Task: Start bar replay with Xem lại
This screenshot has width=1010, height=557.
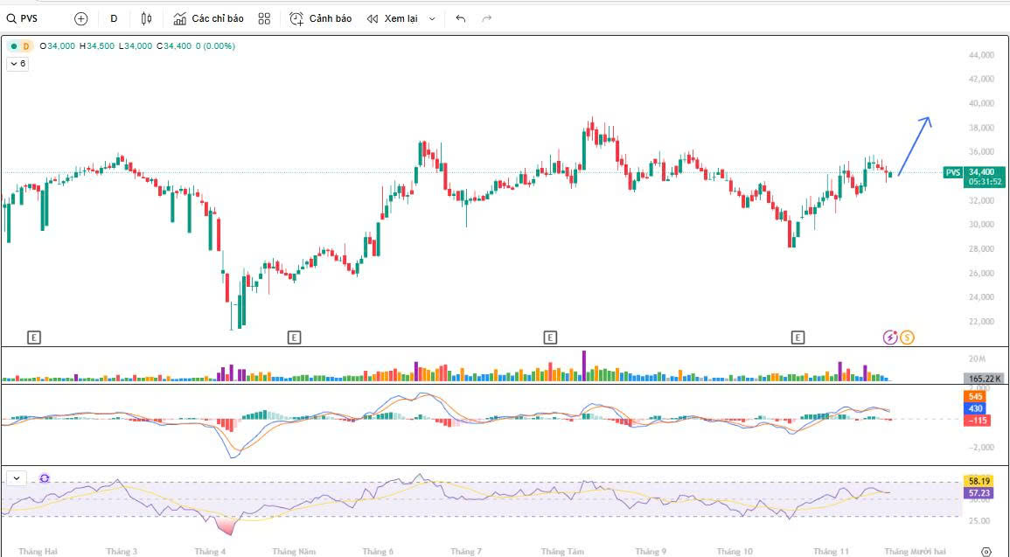Action: pyautogui.click(x=392, y=18)
